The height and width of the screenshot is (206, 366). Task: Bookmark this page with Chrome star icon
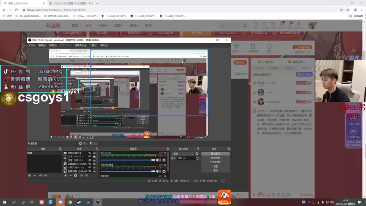[x=348, y=10]
